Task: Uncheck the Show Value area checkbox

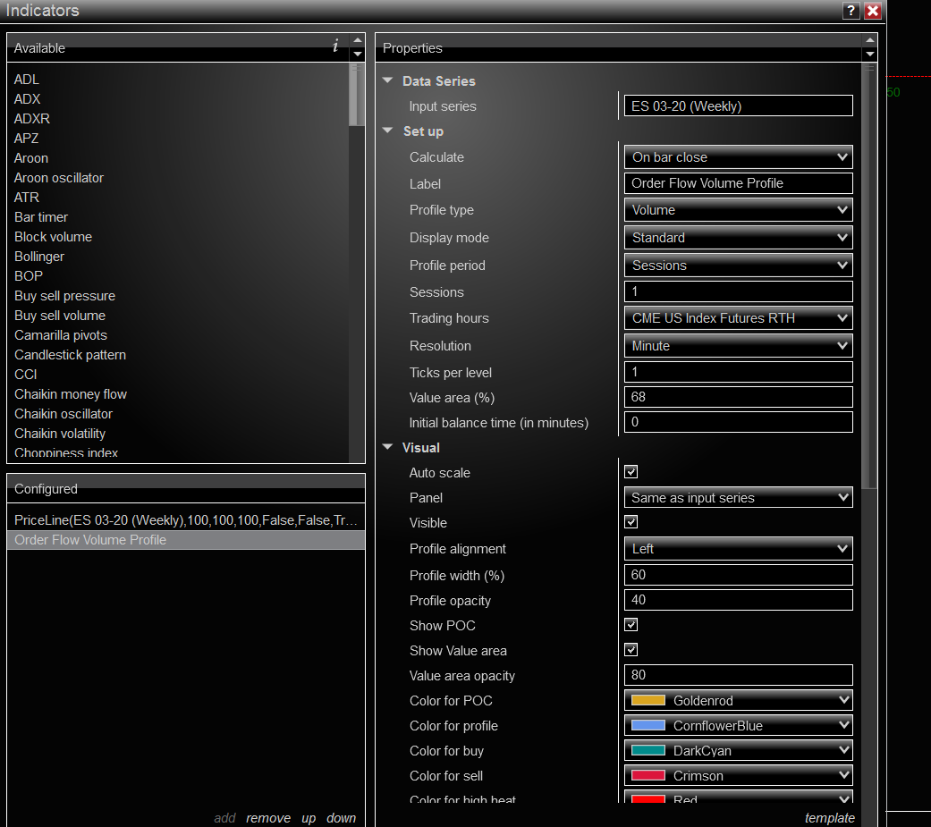Action: (x=631, y=649)
